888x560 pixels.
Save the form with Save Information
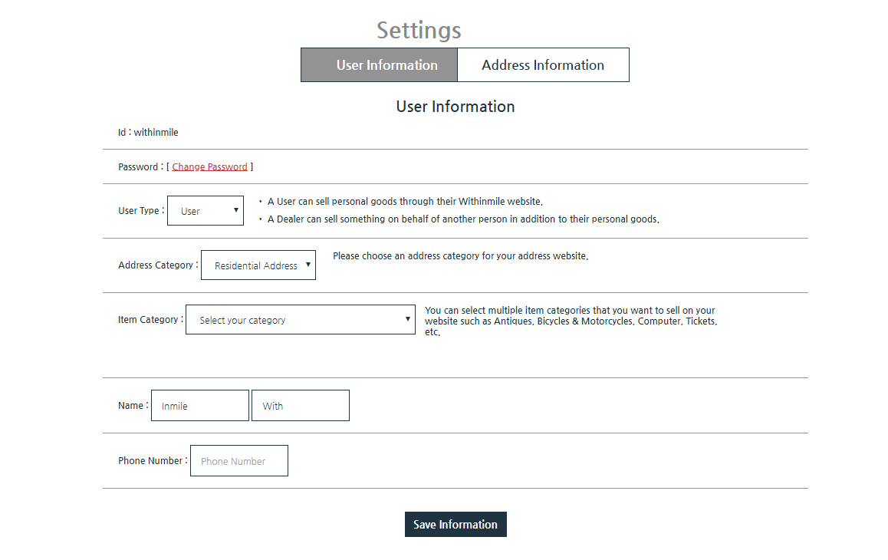click(456, 524)
